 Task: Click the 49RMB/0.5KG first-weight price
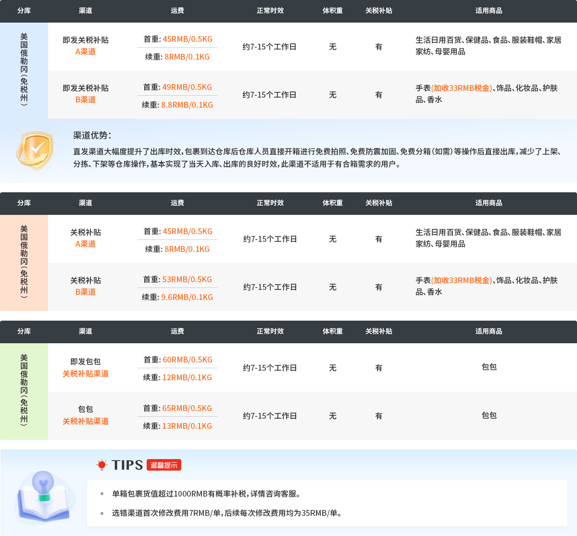pos(187,87)
